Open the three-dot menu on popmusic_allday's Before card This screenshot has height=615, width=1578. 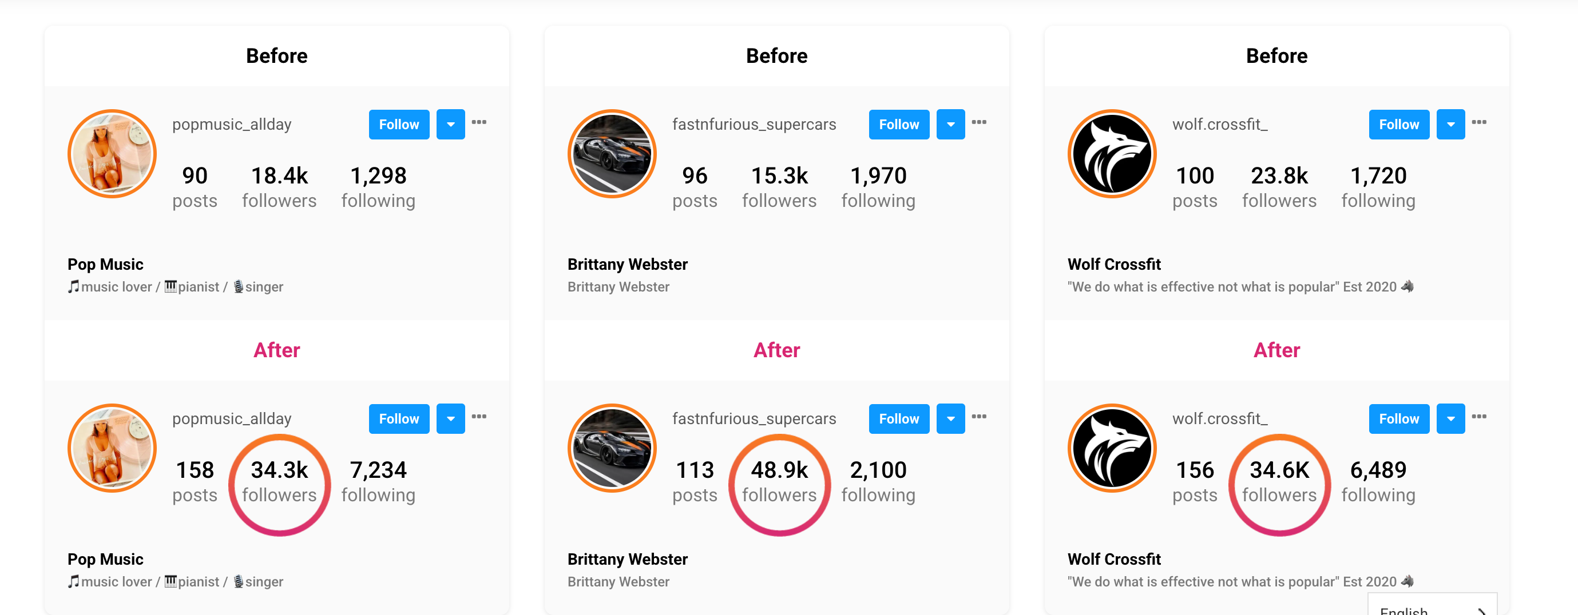coord(479,122)
